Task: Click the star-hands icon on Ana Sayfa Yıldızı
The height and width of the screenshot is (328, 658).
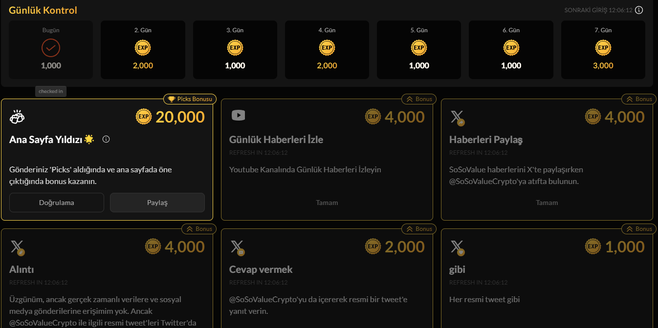Action: 17,117
